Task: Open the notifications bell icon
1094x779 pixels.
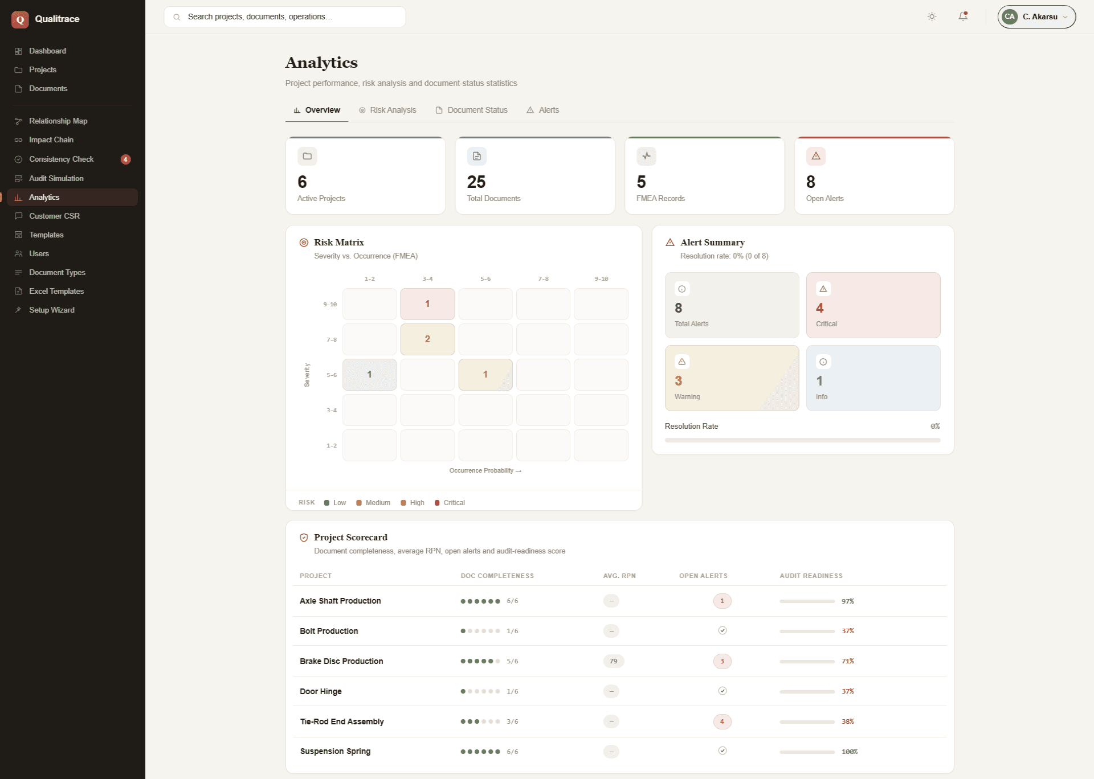Action: click(x=963, y=17)
